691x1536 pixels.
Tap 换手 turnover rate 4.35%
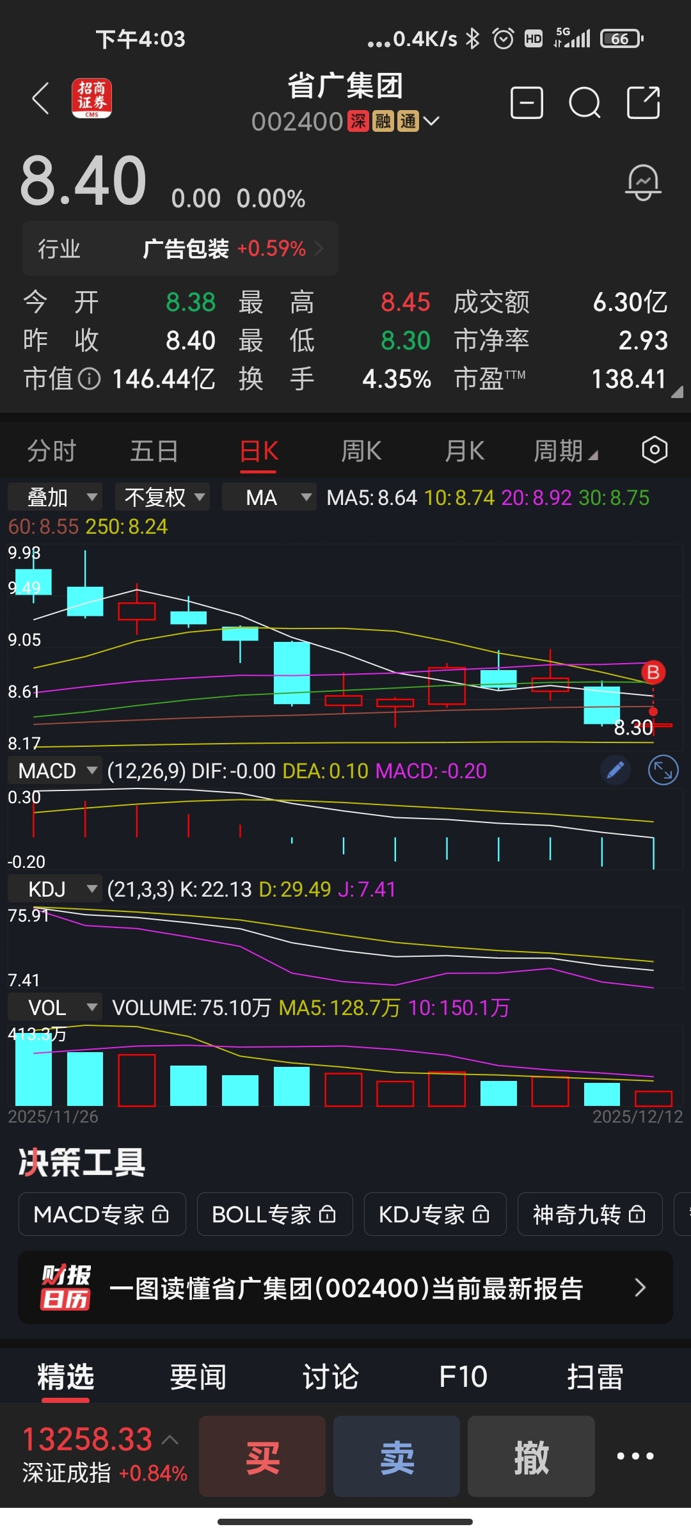(397, 379)
